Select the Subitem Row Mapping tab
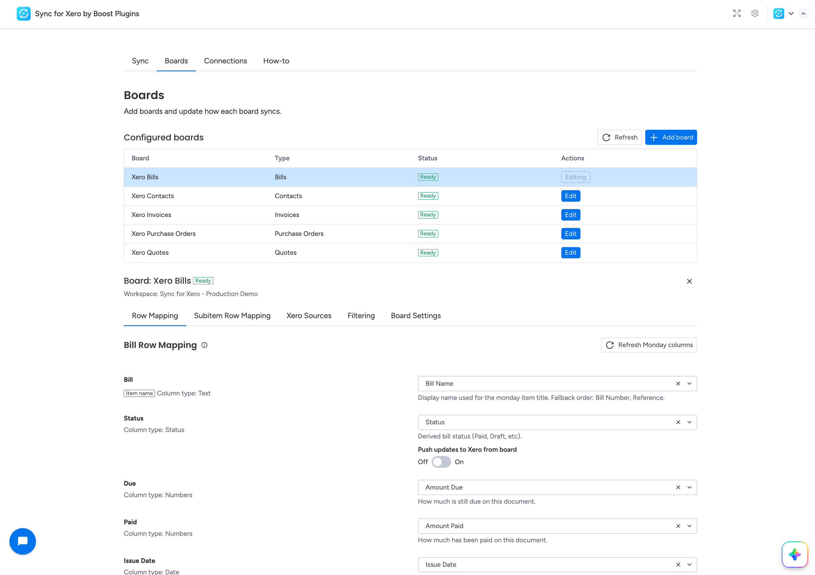Screen dimensions: 815x575 232,316
